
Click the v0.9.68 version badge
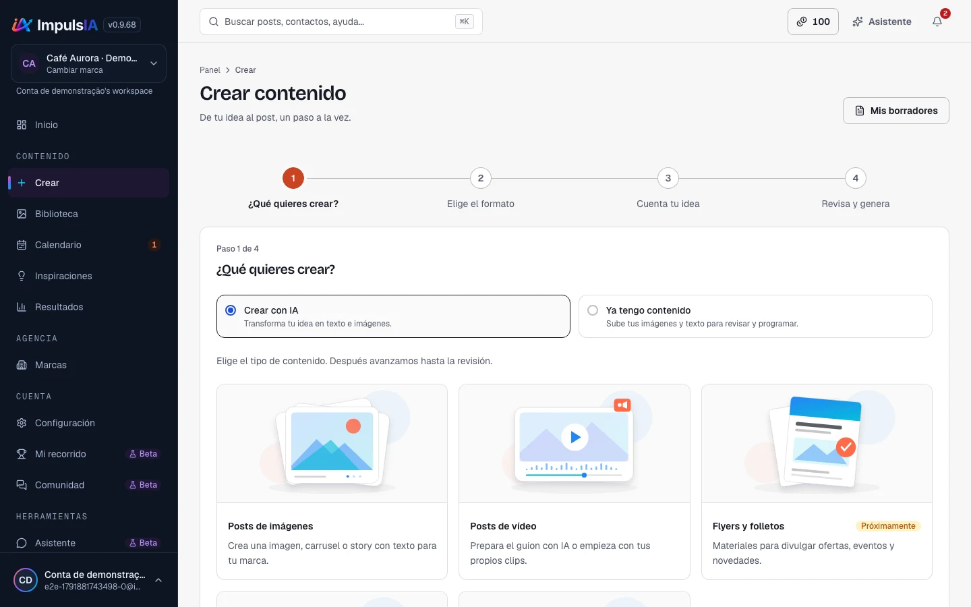pyautogui.click(x=122, y=25)
